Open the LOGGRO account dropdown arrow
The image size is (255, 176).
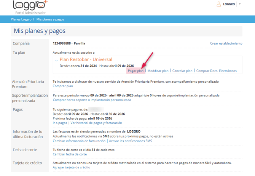point(240,4)
